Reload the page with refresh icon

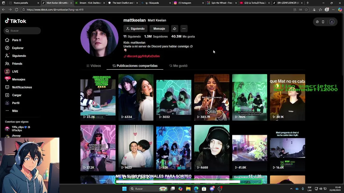coord(16,10)
